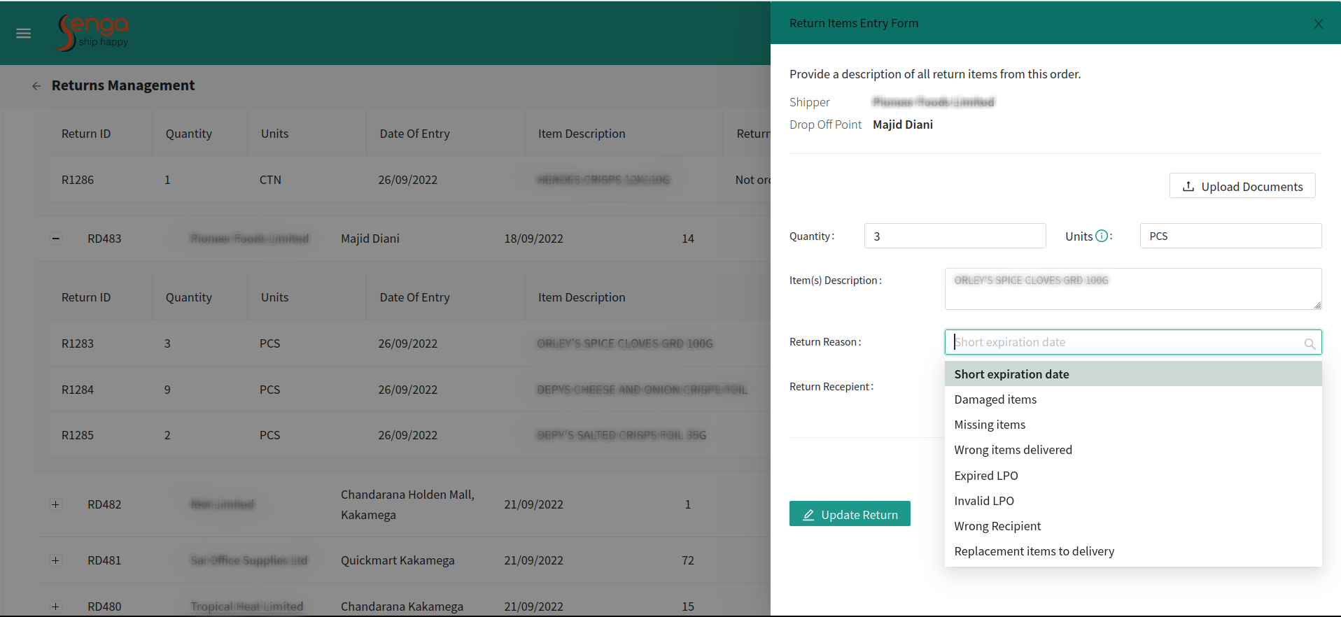Image resolution: width=1341 pixels, height=617 pixels.
Task: Click the Units info icon
Action: pyautogui.click(x=1102, y=236)
